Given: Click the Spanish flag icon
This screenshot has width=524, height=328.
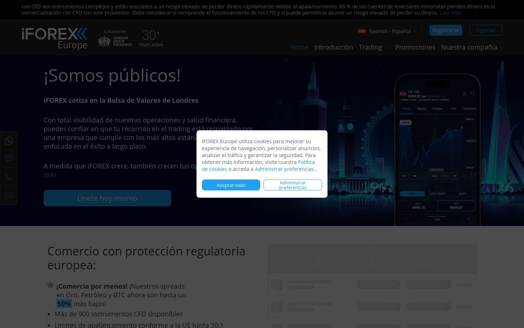Looking at the screenshot, I should pos(362,31).
